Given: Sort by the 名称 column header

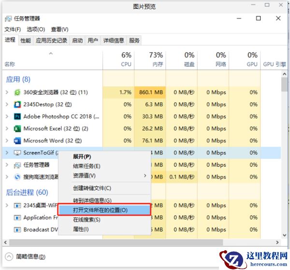Looking at the screenshot, I should tap(53, 59).
